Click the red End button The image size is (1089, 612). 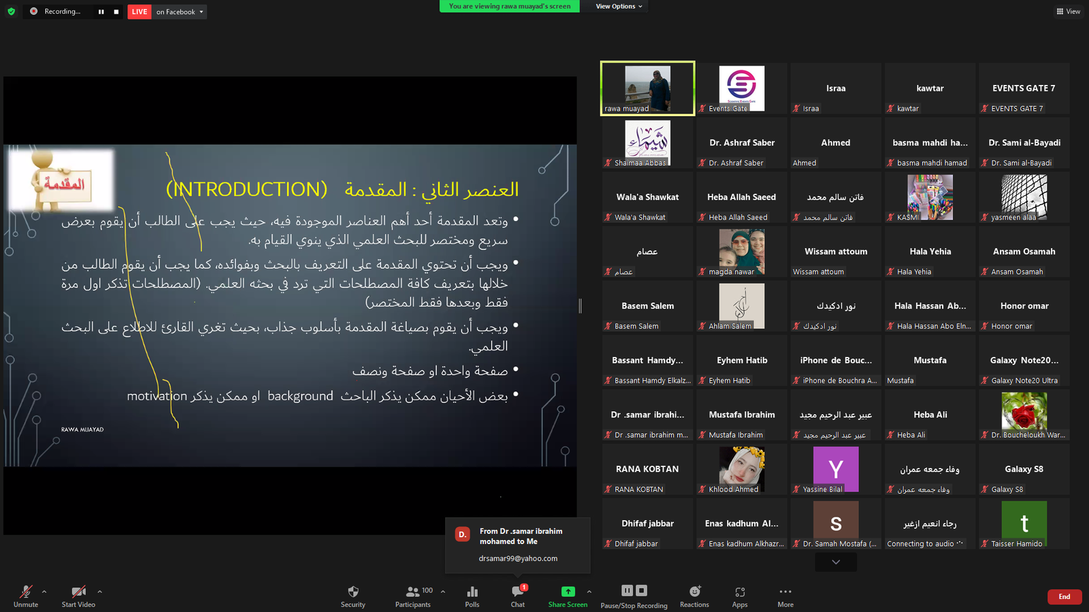tap(1064, 596)
